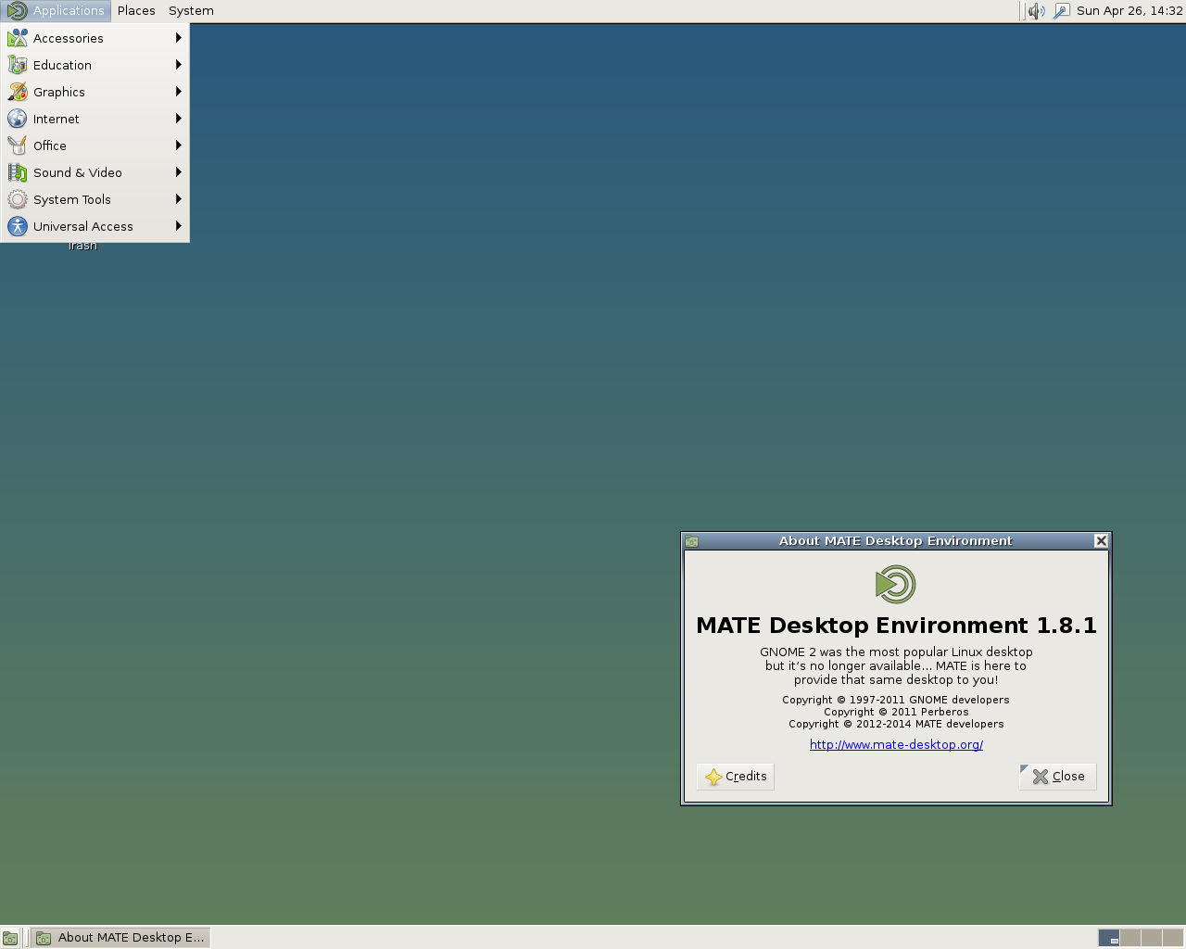The width and height of the screenshot is (1186, 949).
Task: Click the volume speaker icon in panel
Action: point(1036,11)
